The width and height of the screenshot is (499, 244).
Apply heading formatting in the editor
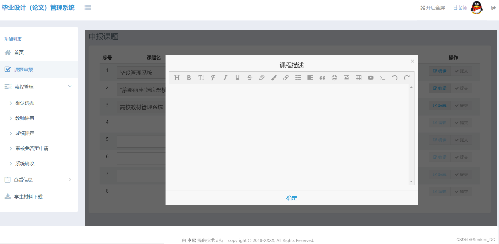pyautogui.click(x=177, y=78)
